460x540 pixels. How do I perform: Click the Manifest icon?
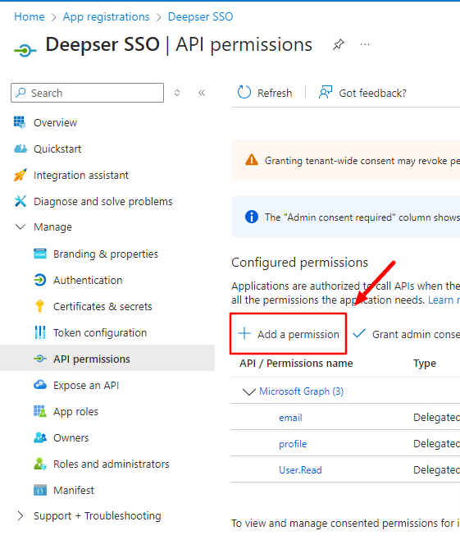40,490
